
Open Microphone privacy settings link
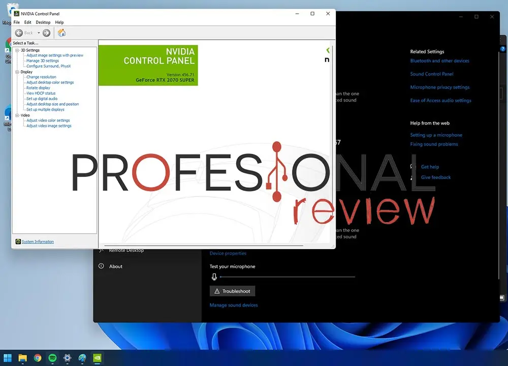pyautogui.click(x=439, y=87)
